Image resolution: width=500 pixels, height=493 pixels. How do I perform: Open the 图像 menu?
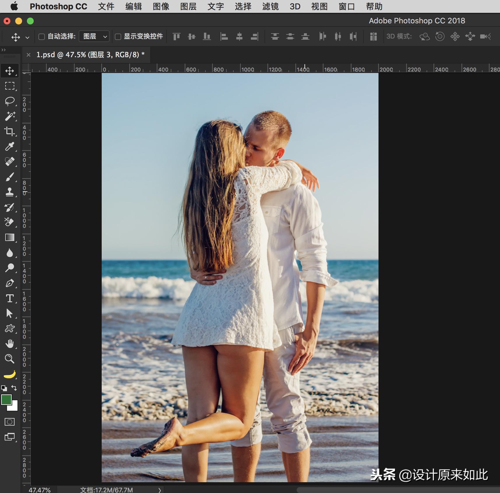(161, 6)
